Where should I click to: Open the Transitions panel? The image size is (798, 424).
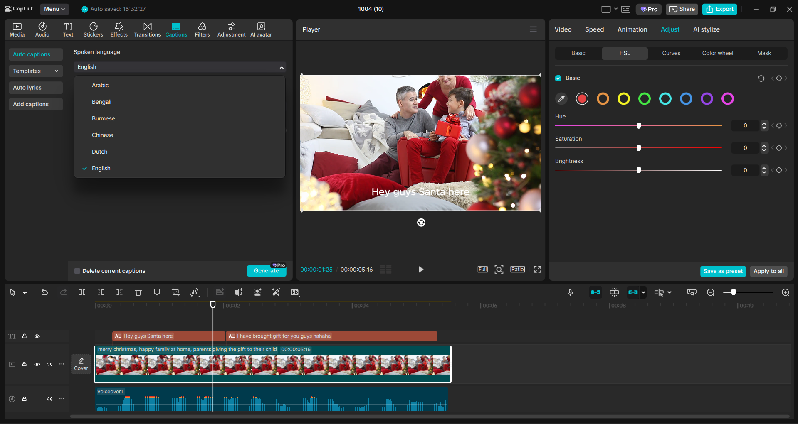147,29
